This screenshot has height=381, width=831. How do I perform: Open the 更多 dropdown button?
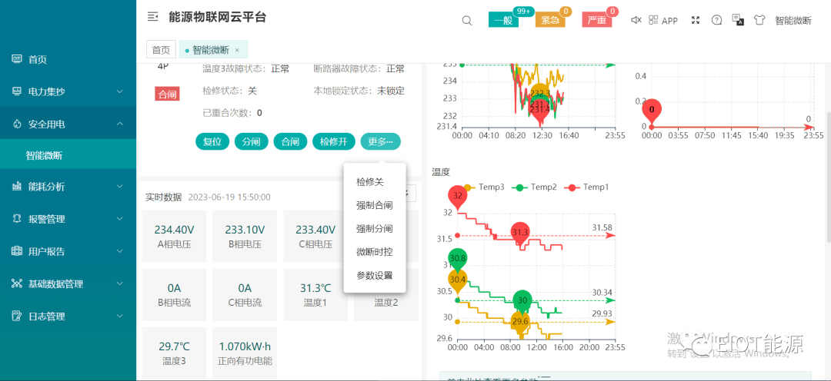click(x=380, y=141)
